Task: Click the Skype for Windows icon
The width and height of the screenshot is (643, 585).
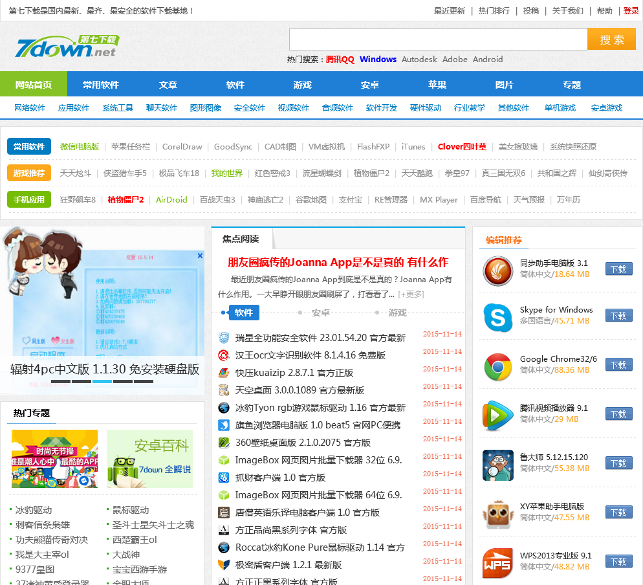Action: (x=498, y=318)
